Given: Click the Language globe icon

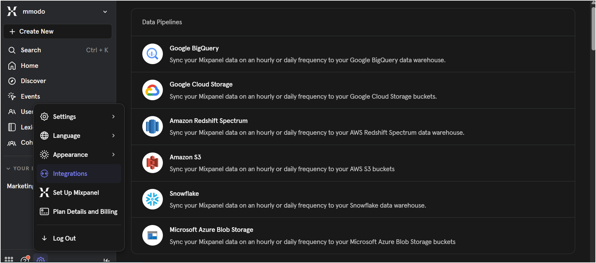Looking at the screenshot, I should (45, 136).
